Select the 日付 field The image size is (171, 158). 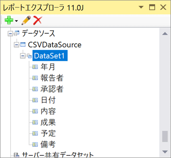48,100
